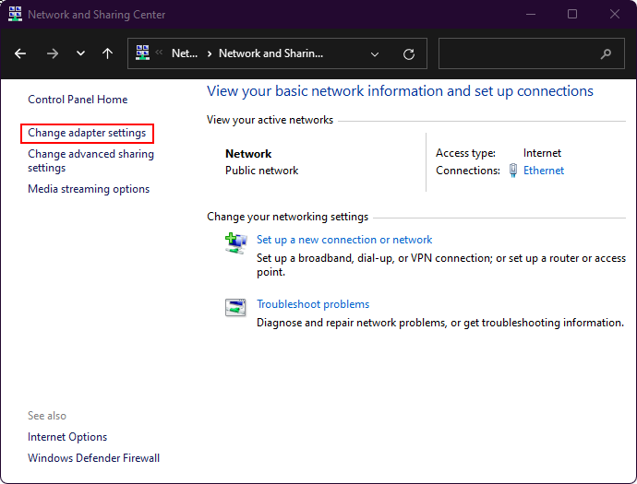
Task: Expand the address bar history dropdown
Action: (375, 53)
